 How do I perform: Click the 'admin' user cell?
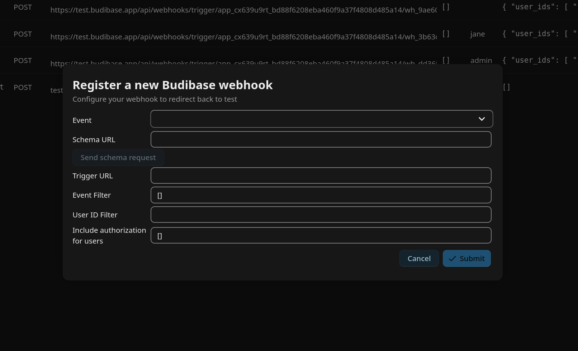coord(481,61)
